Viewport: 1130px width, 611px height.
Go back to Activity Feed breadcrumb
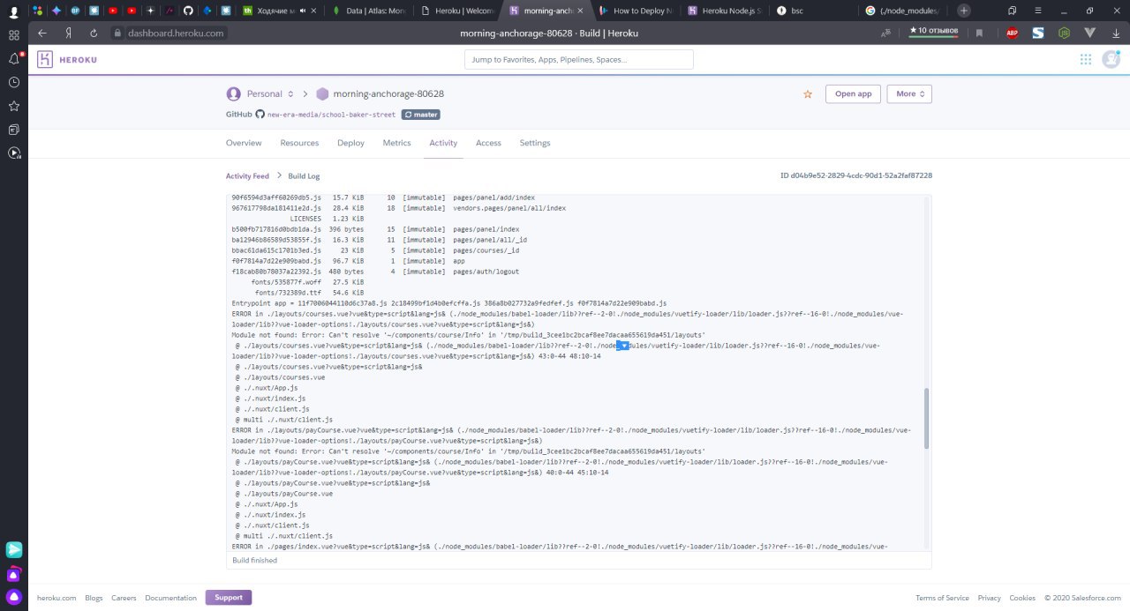click(247, 176)
